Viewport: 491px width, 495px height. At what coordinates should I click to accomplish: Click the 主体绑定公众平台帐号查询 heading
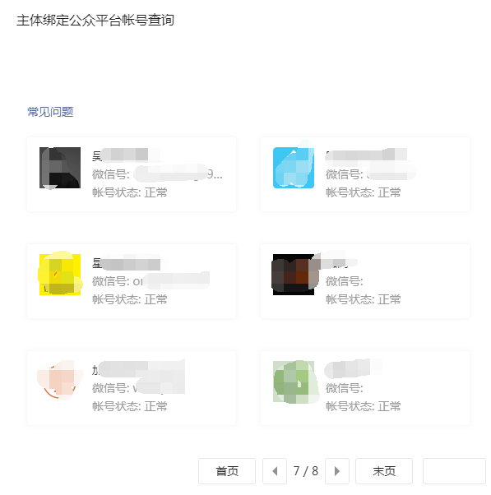95,21
